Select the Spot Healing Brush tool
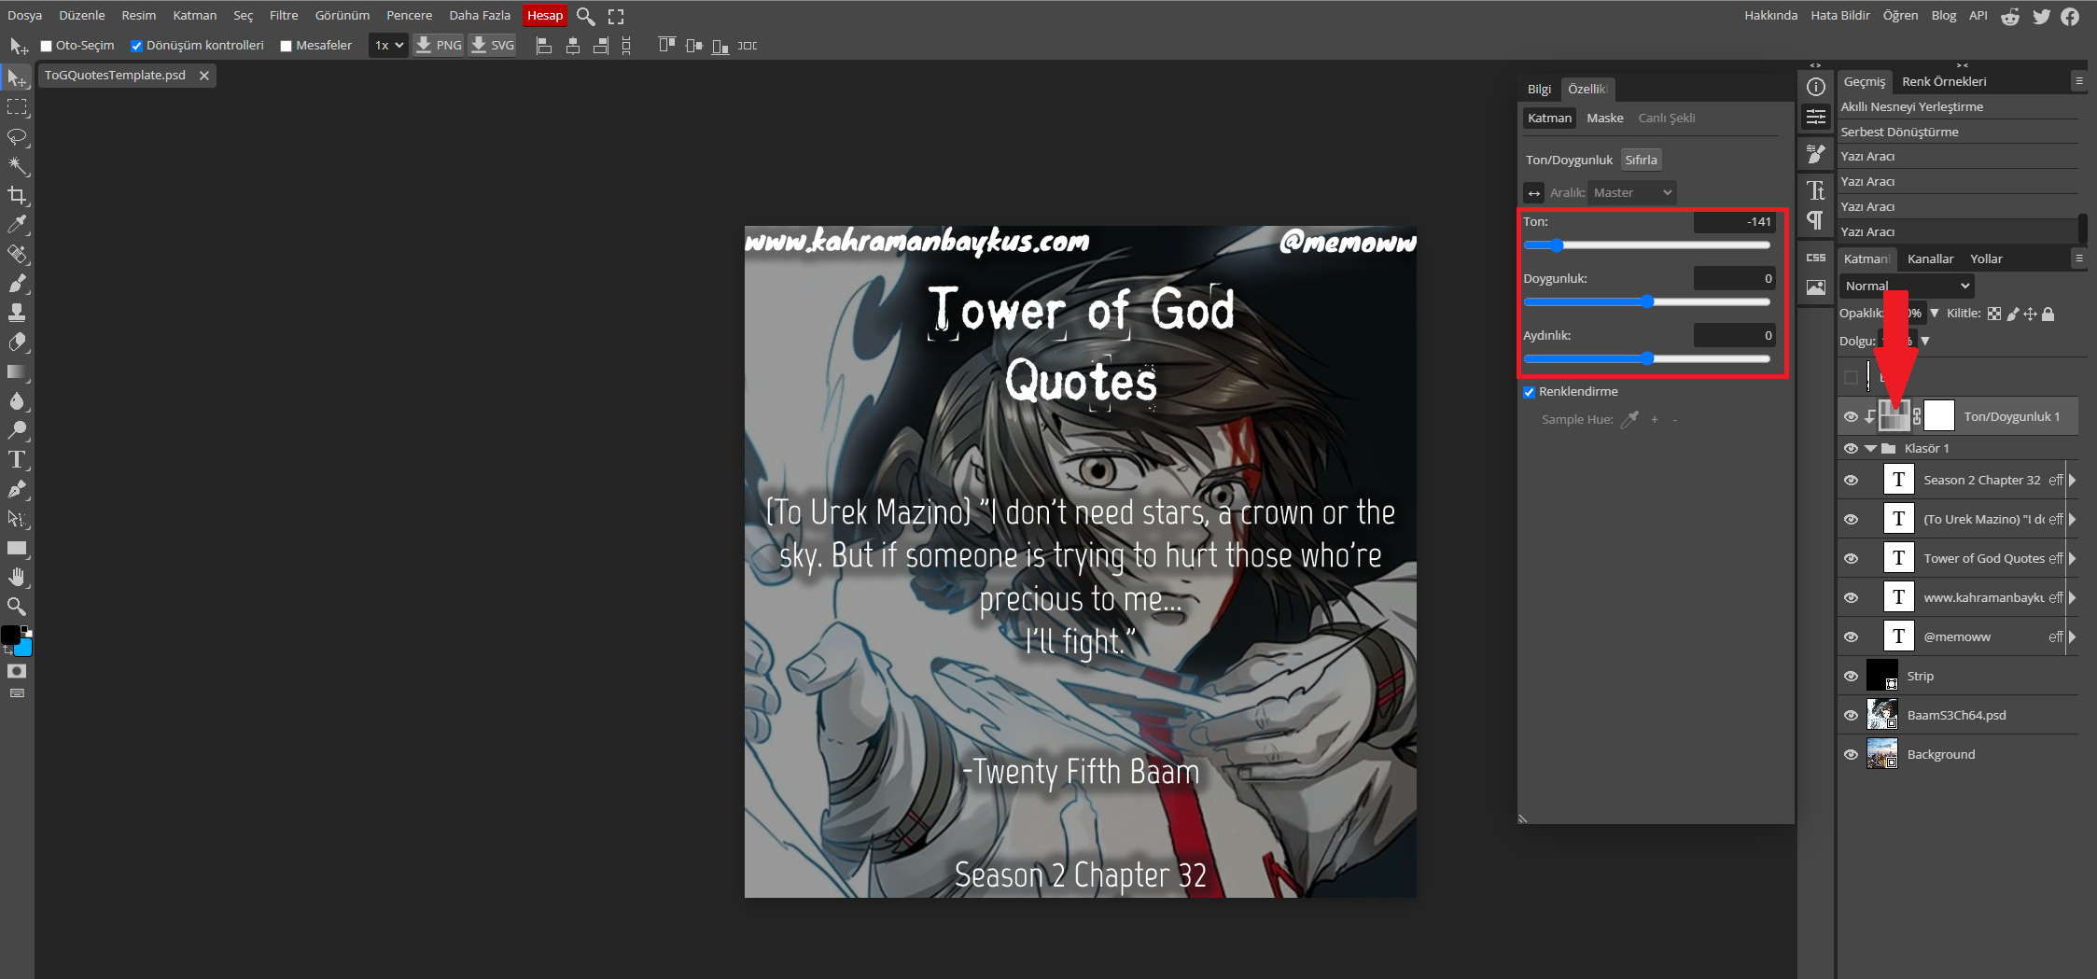The image size is (2097, 979). click(x=17, y=254)
